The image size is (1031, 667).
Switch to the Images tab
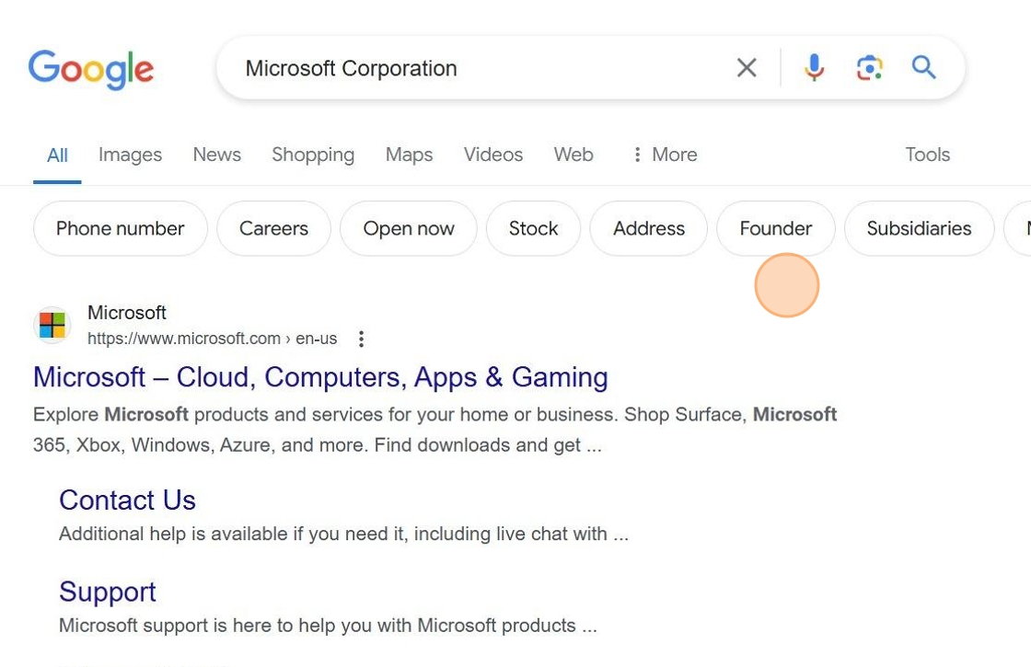(130, 155)
